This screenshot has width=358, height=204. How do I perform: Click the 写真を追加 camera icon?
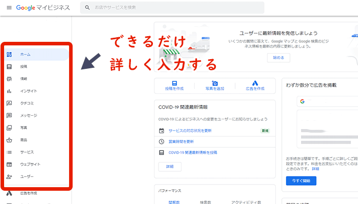tap(215, 83)
